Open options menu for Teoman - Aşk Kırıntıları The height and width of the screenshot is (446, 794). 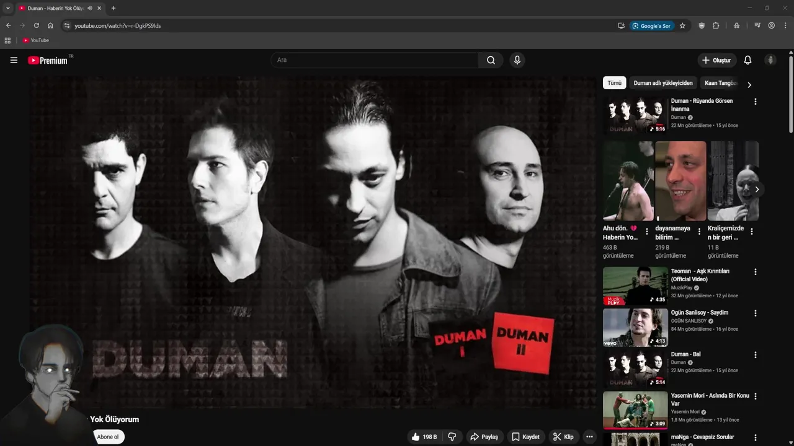click(x=755, y=272)
